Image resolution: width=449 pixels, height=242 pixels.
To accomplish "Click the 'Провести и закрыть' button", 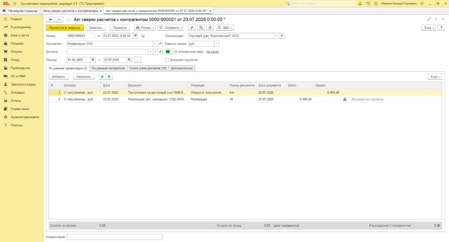I will pyautogui.click(x=64, y=28).
